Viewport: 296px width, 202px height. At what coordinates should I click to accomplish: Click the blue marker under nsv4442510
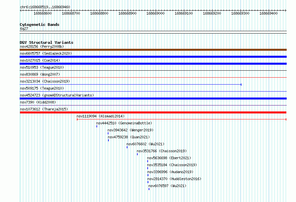(x=97, y=126)
